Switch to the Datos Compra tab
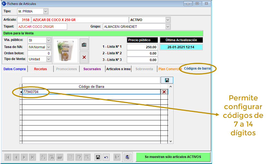 tap(15, 69)
